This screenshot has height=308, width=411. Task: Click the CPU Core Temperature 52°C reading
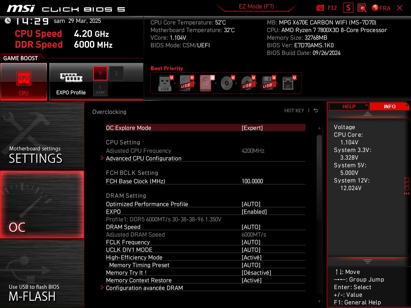tap(188, 22)
